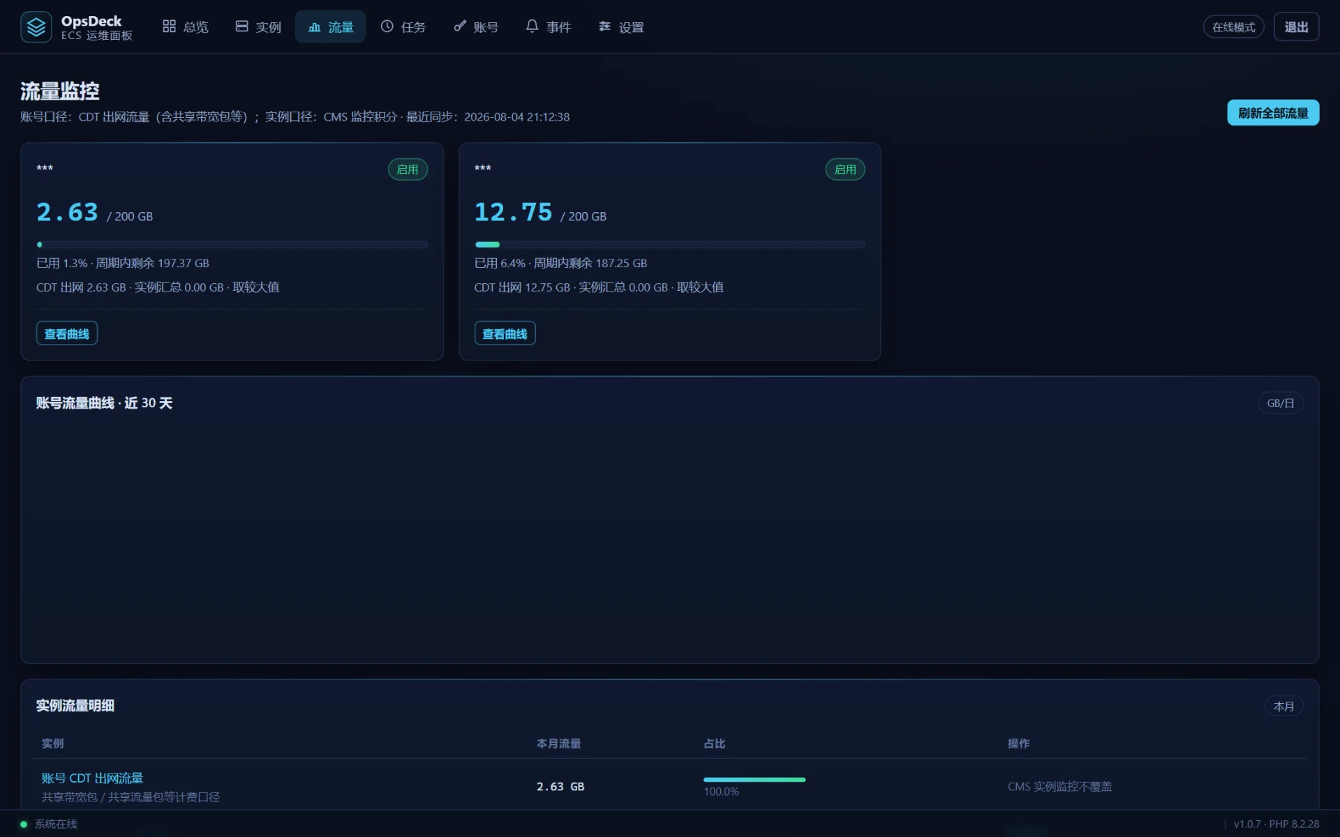Click the 100.0% share bar in table
1340x837 pixels.
pyautogui.click(x=754, y=780)
